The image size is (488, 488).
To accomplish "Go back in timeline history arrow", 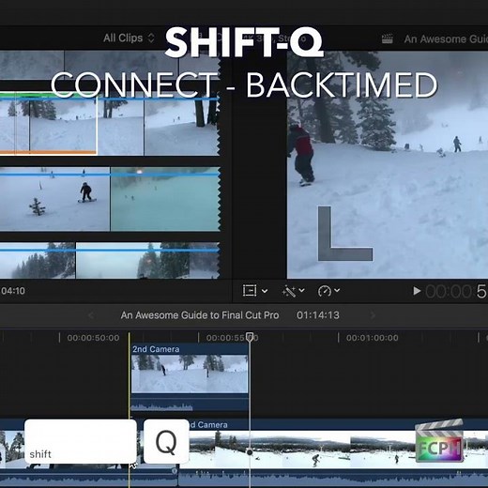I will pyautogui.click(x=91, y=315).
